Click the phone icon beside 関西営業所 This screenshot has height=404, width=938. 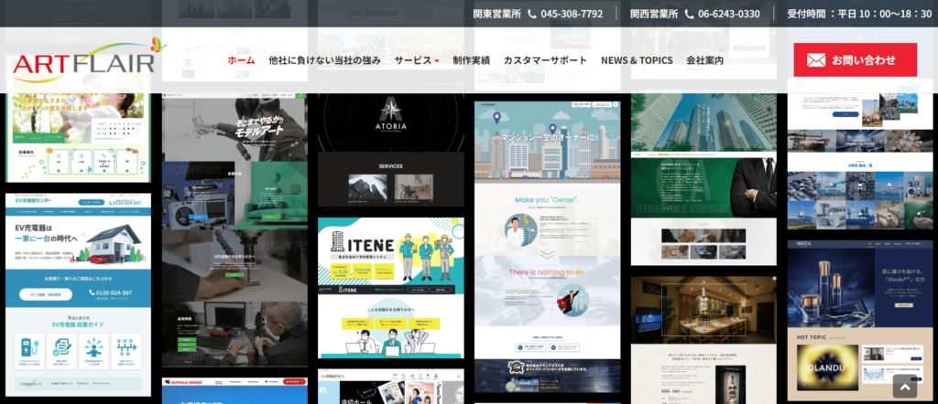pyautogui.click(x=689, y=14)
